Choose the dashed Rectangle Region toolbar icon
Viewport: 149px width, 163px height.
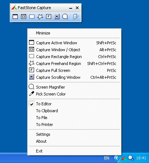pyautogui.click(x=32, y=17)
